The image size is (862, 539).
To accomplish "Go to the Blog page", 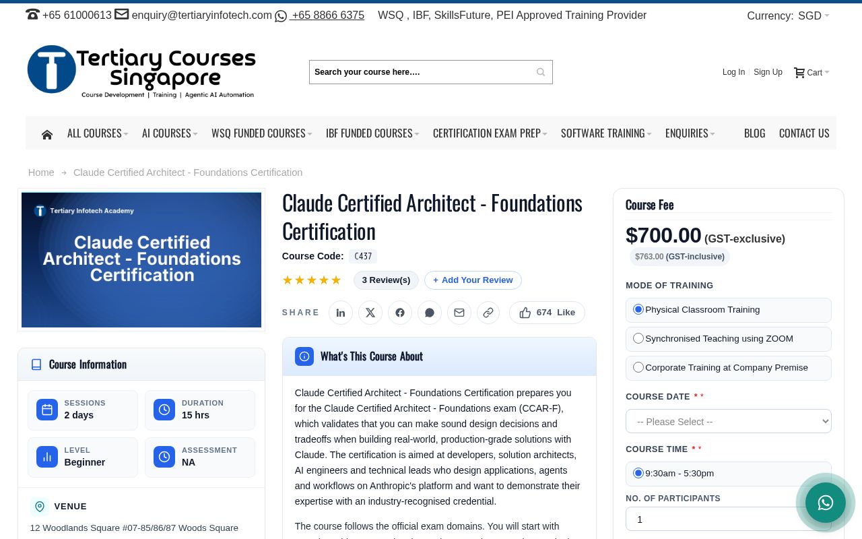I will pyautogui.click(x=755, y=133).
